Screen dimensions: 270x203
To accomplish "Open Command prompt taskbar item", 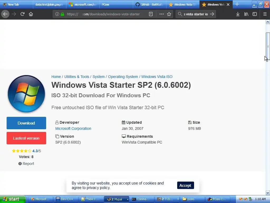I will coord(142,199).
